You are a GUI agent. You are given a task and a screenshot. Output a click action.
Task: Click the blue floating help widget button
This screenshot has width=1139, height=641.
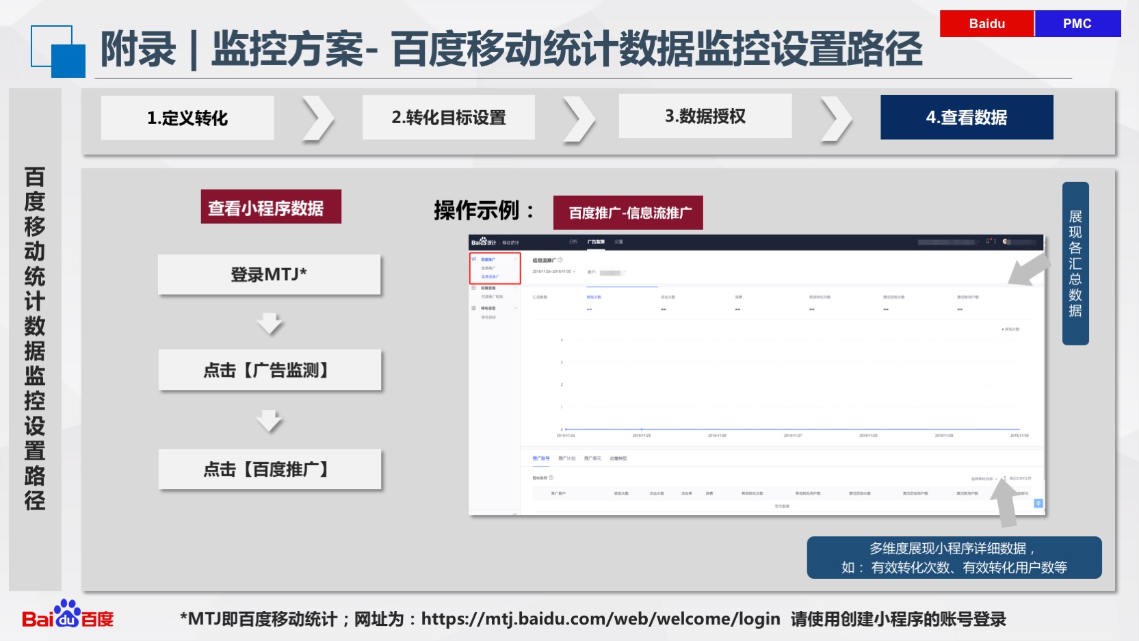point(1038,503)
